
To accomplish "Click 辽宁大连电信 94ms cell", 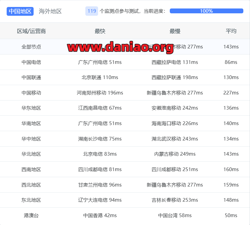I will [x=100, y=200].
